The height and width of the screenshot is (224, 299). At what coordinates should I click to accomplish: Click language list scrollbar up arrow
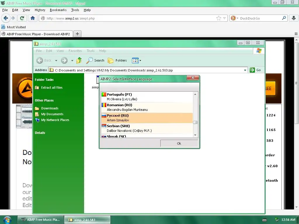(x=195, y=94)
